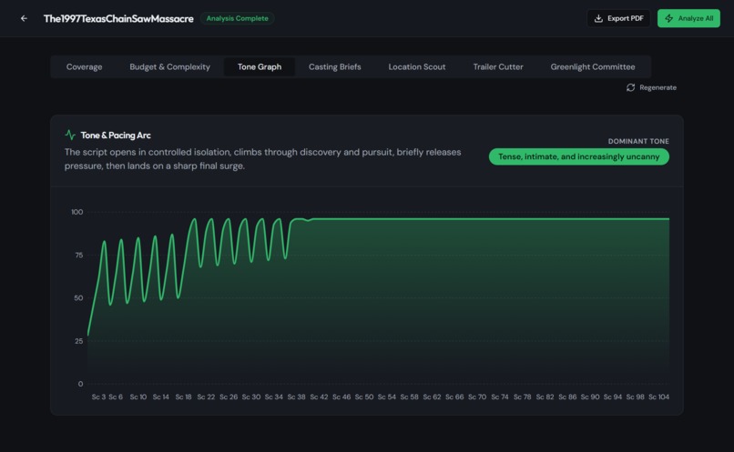
Task: Go to Greenlight Committee tab
Action: tap(593, 66)
